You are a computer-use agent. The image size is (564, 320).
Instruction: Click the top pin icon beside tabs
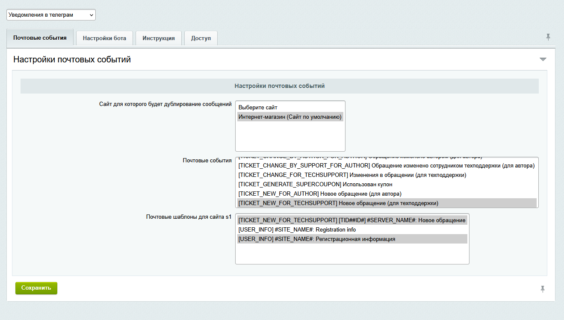[548, 37]
